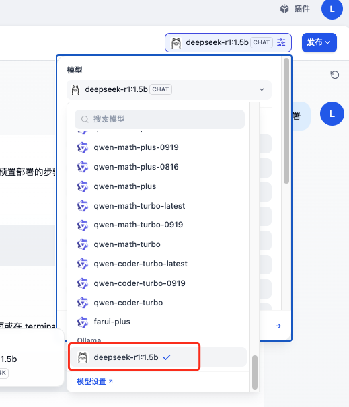
Task: Click the model list scrollbar thumb
Action: tap(255, 372)
